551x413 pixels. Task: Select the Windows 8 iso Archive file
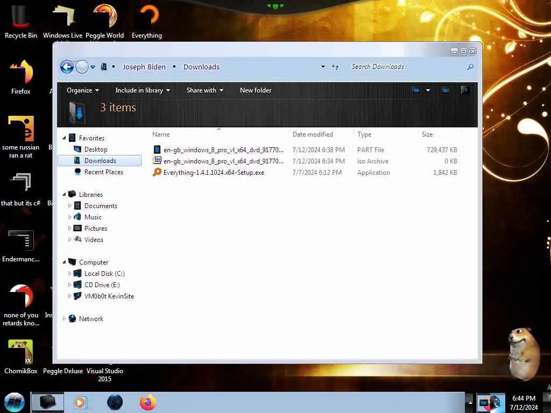coord(305,161)
